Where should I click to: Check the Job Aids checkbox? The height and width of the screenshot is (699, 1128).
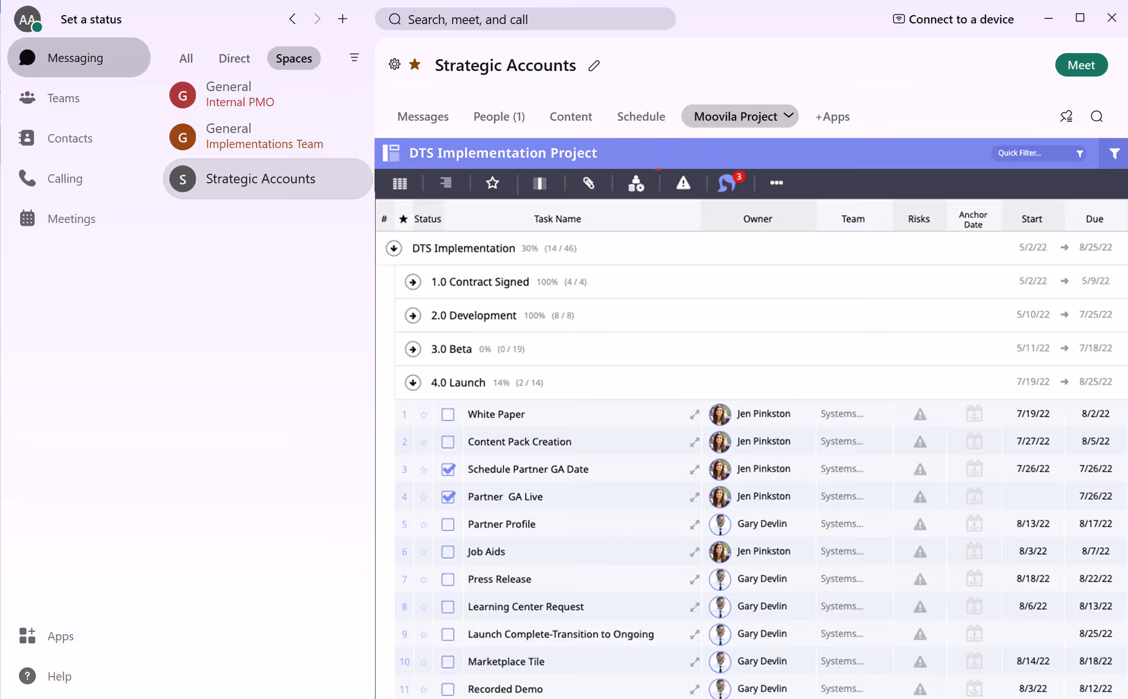tap(448, 552)
